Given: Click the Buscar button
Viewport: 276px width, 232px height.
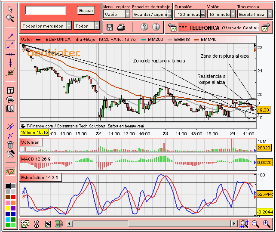Looking at the screenshot, I should (x=86, y=10).
